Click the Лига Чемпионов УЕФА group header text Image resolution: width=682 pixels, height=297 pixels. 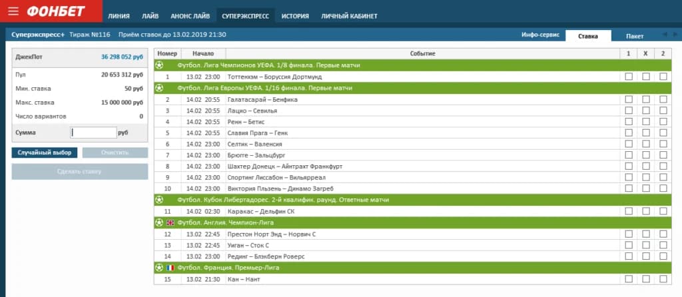click(x=268, y=65)
